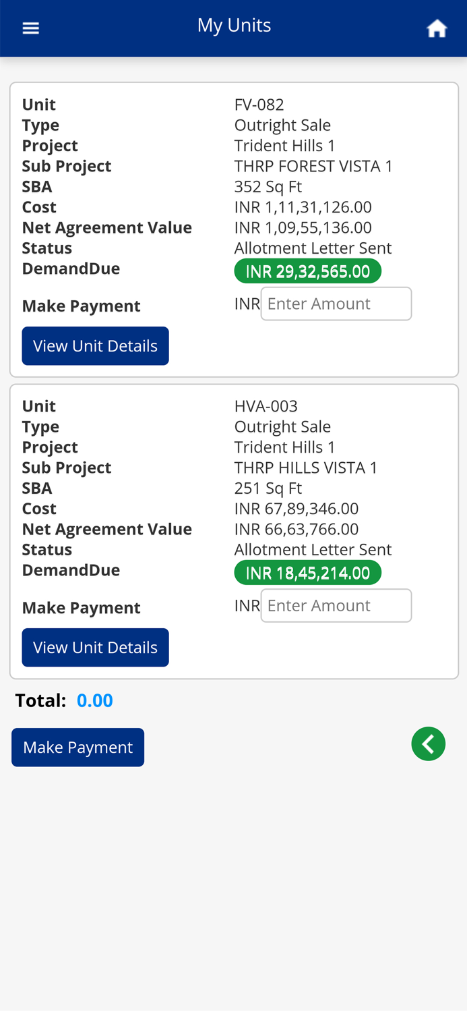Switch to the My Units title area
467x1012 pixels.
[x=234, y=25]
